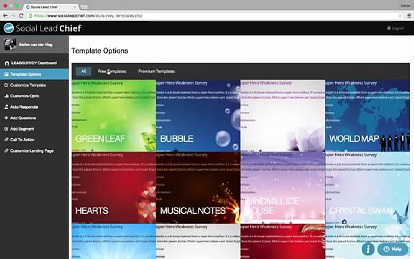
Task: Open the blue info icon button
Action: click(x=368, y=249)
